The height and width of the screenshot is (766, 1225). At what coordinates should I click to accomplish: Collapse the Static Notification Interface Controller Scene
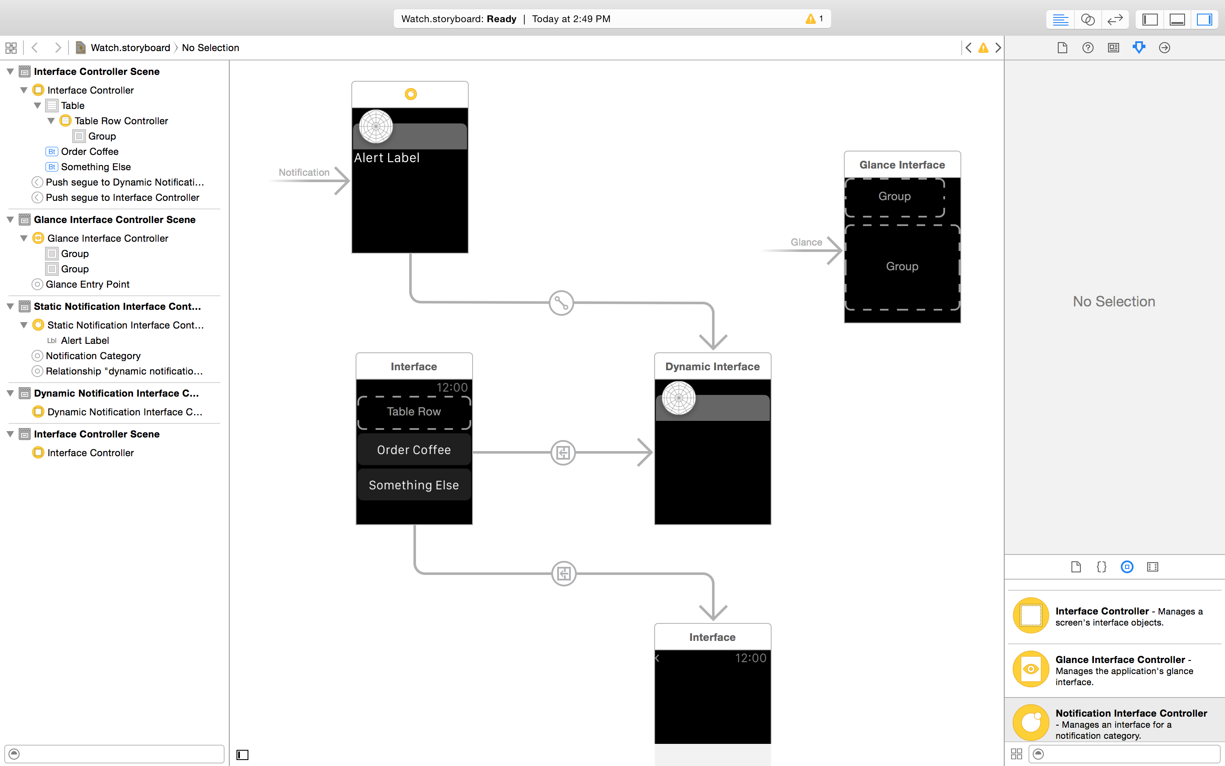tap(10, 306)
